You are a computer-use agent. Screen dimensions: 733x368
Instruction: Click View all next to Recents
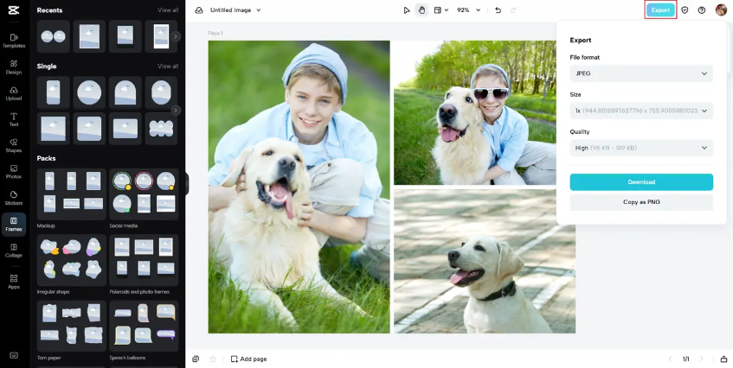pos(168,10)
